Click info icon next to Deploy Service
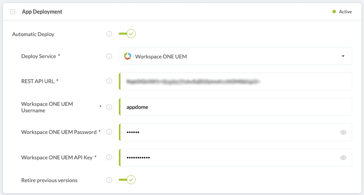 109,56
